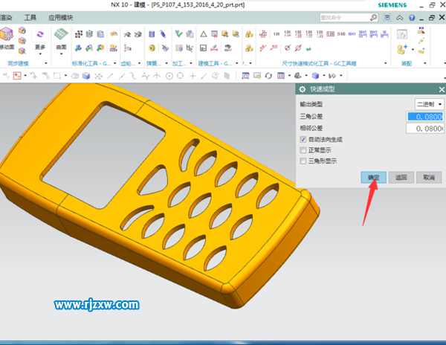The image size is (446, 345).
Task: Enable the 正常显示 checkbox
Action: (x=303, y=150)
